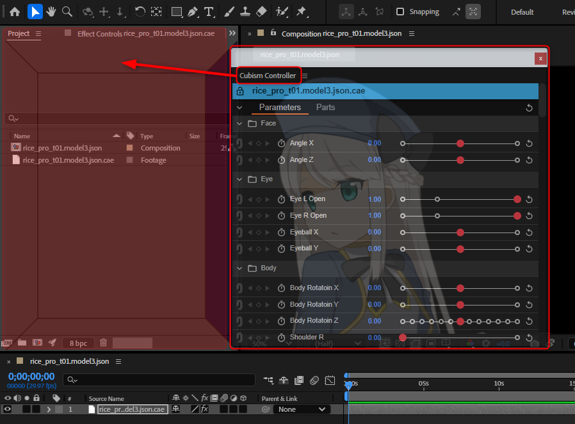Collapse the Eye parameter group

(239, 179)
